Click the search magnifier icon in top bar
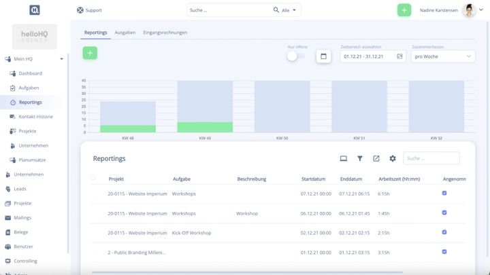Viewport: 490px width, 275px height. click(x=276, y=10)
